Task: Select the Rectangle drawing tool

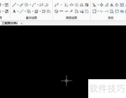Action: click(x=41, y=5)
